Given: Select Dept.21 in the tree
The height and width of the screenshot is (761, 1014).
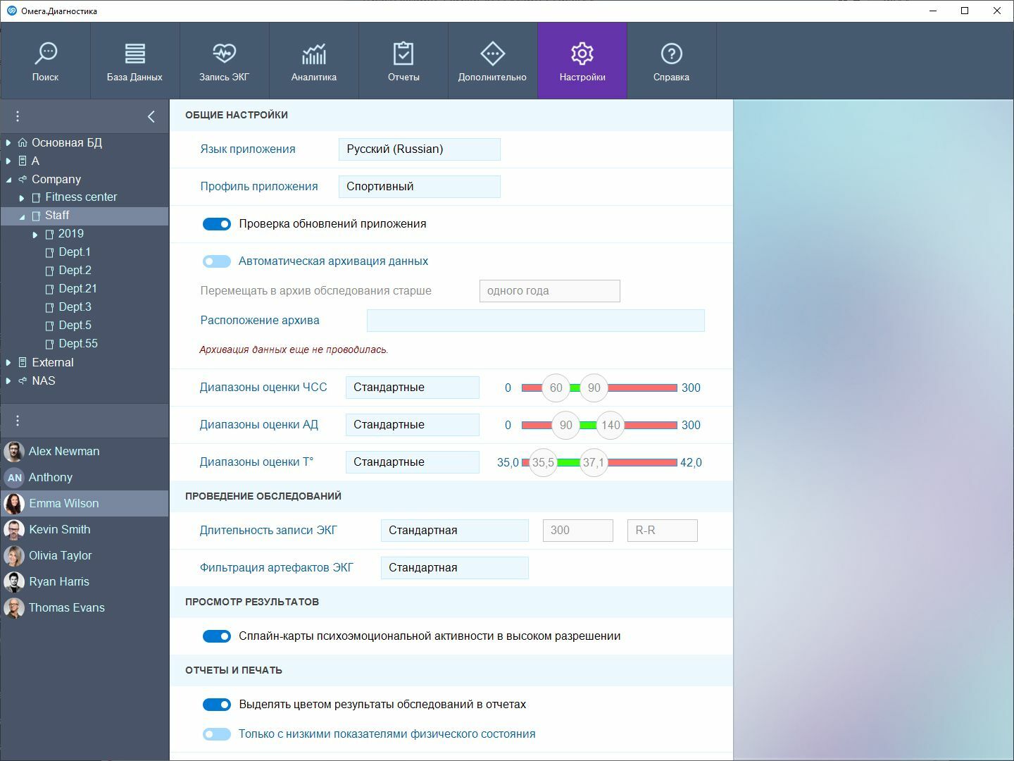Looking at the screenshot, I should point(77,288).
